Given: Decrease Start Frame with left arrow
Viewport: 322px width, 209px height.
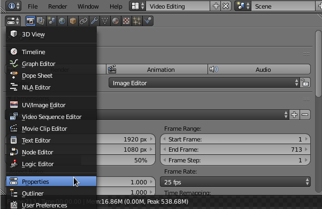Looking at the screenshot, I should (164, 139).
